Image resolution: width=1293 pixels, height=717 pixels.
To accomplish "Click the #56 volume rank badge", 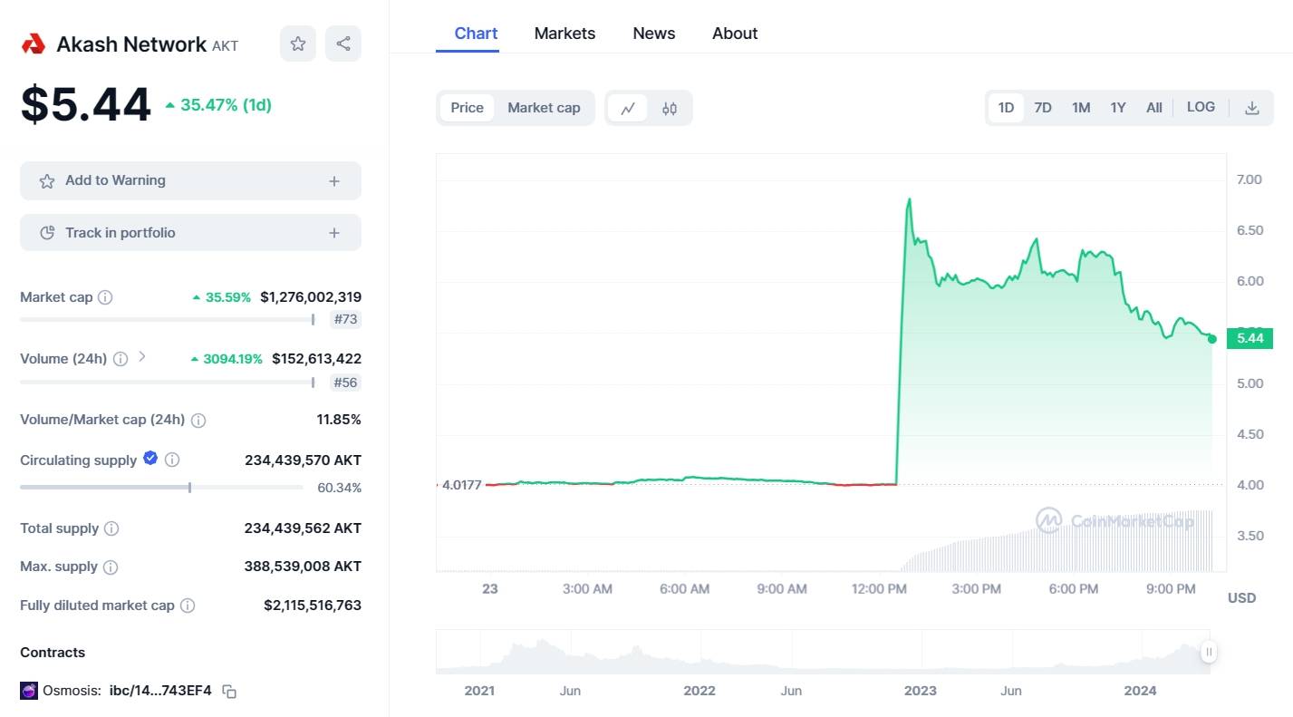I will (x=345, y=383).
